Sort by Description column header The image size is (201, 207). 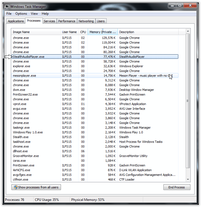tap(148, 32)
